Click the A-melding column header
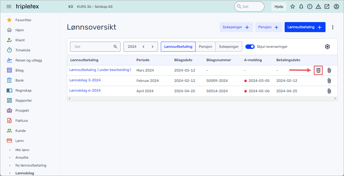This screenshot has width=344, height=176. tap(253, 60)
